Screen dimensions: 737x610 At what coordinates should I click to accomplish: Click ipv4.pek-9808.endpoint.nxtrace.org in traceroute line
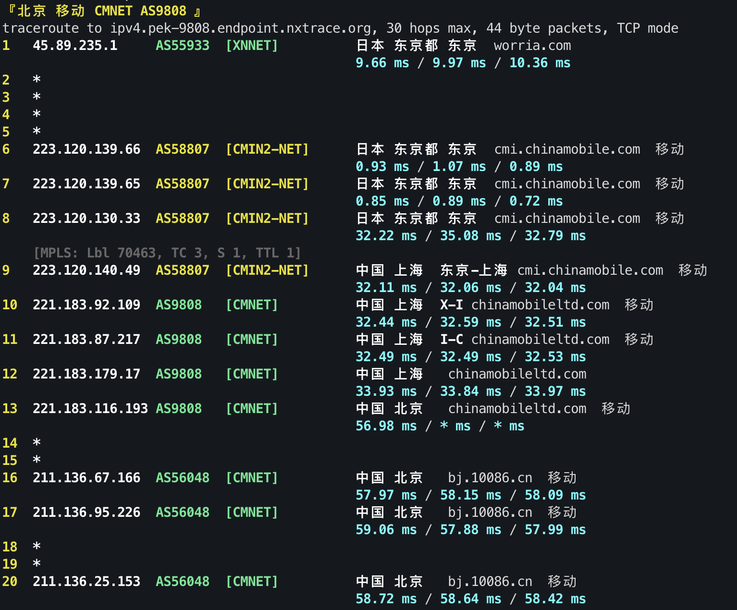[x=240, y=28]
